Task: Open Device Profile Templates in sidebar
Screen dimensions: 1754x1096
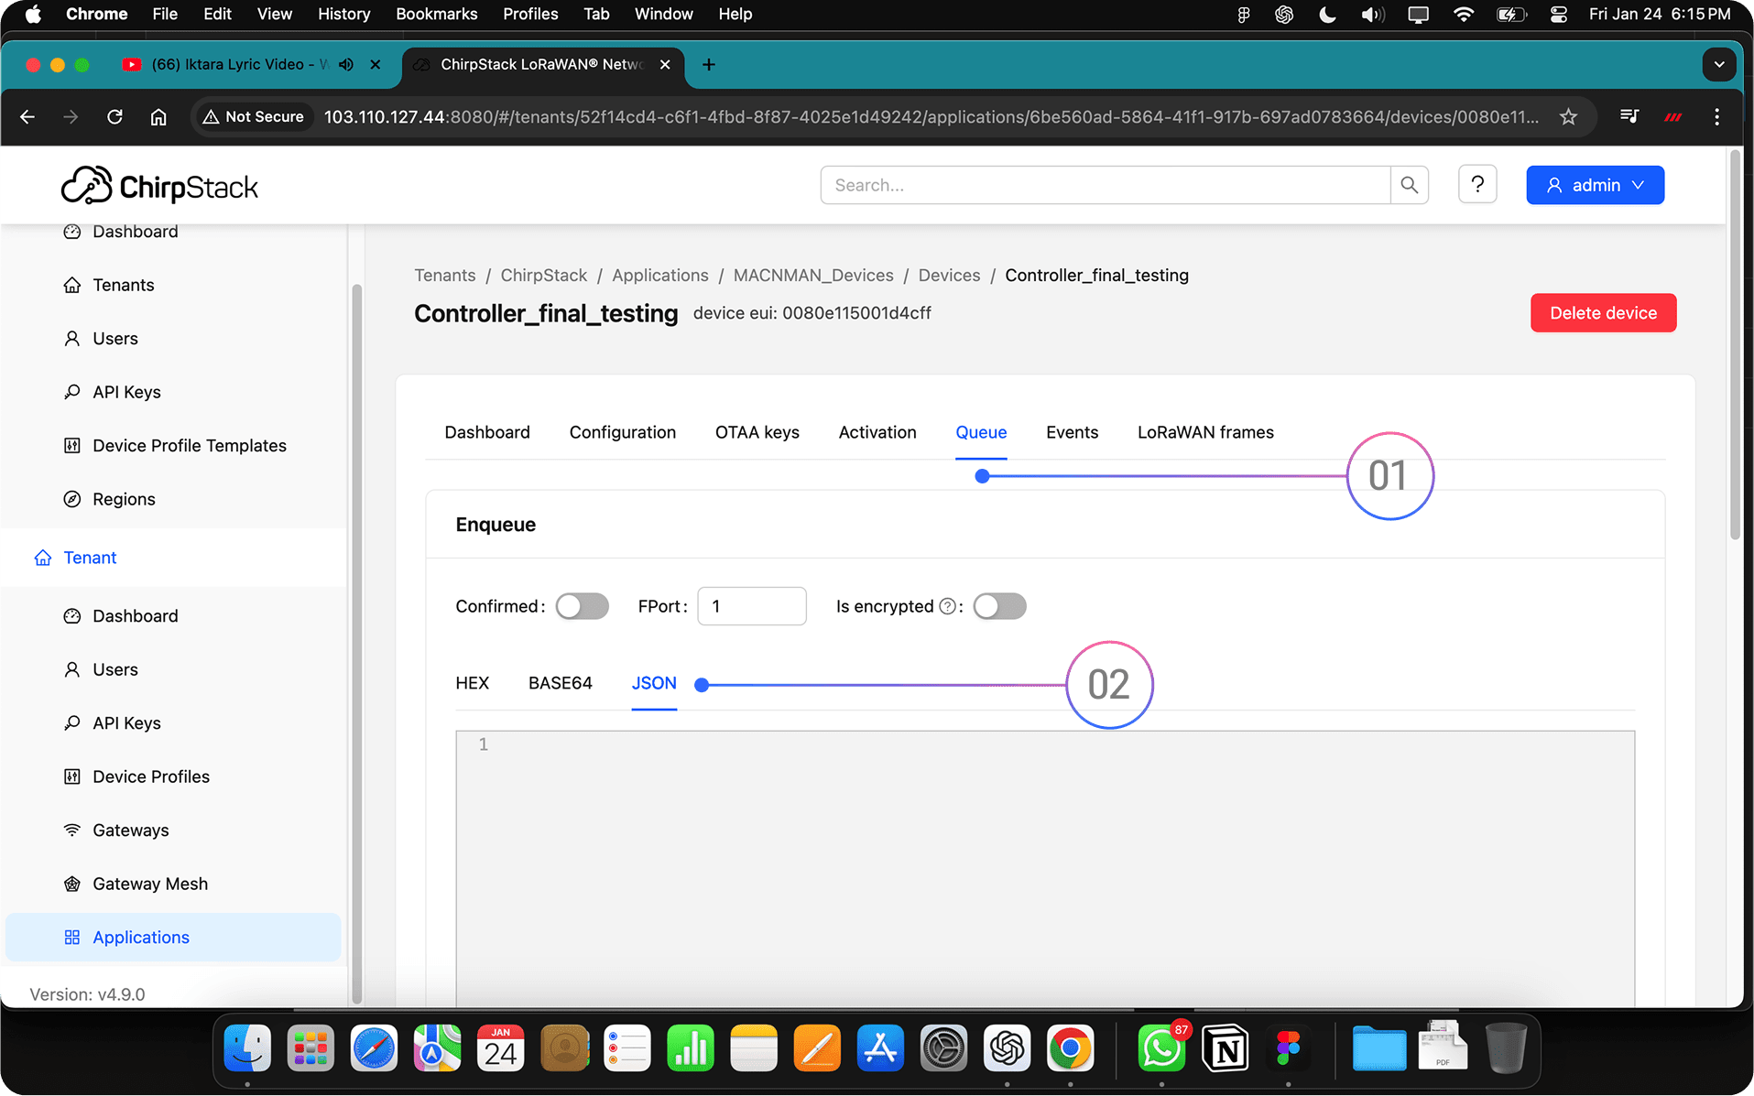Action: (189, 446)
